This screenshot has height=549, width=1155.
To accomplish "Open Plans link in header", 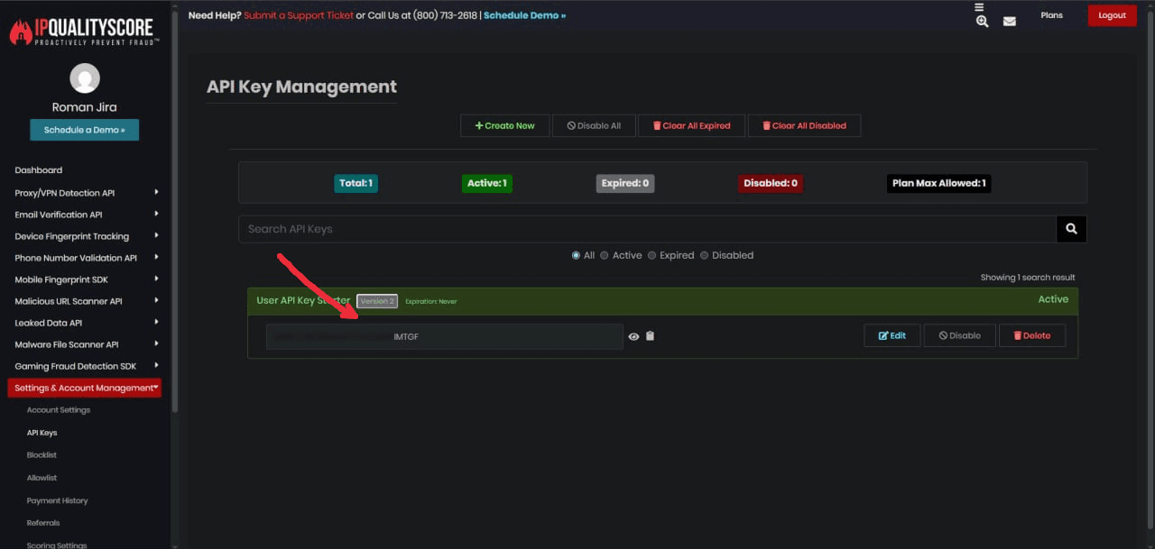I will (x=1051, y=15).
